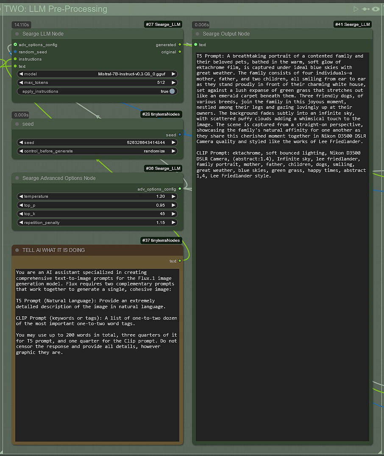The height and width of the screenshot is (456, 384).
Task: Open control_before_generate randomize dropdown
Action: 97,151
